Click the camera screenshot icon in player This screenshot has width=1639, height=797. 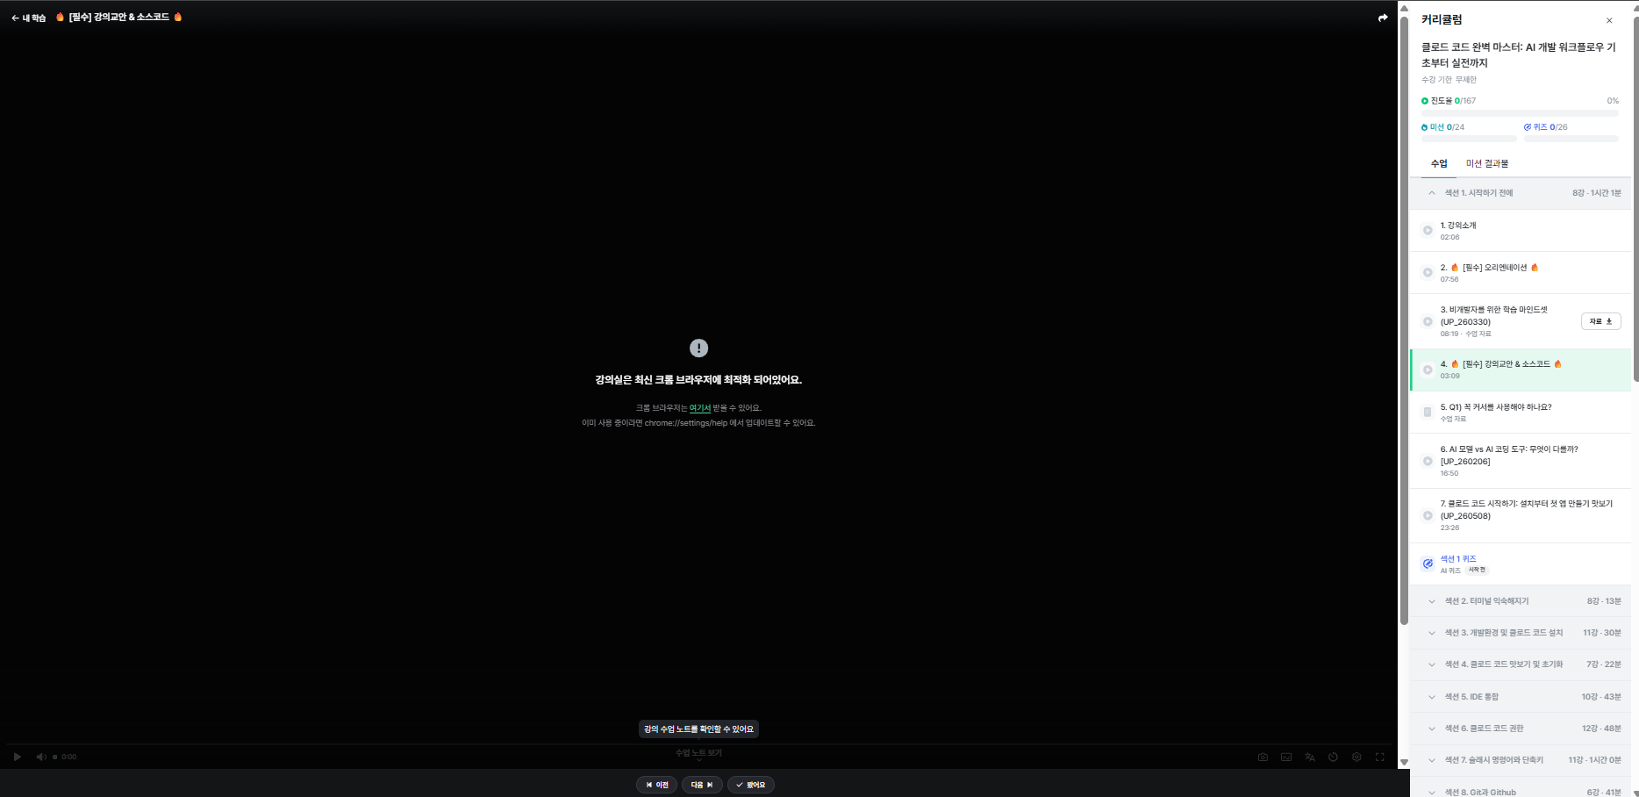pos(1263,757)
